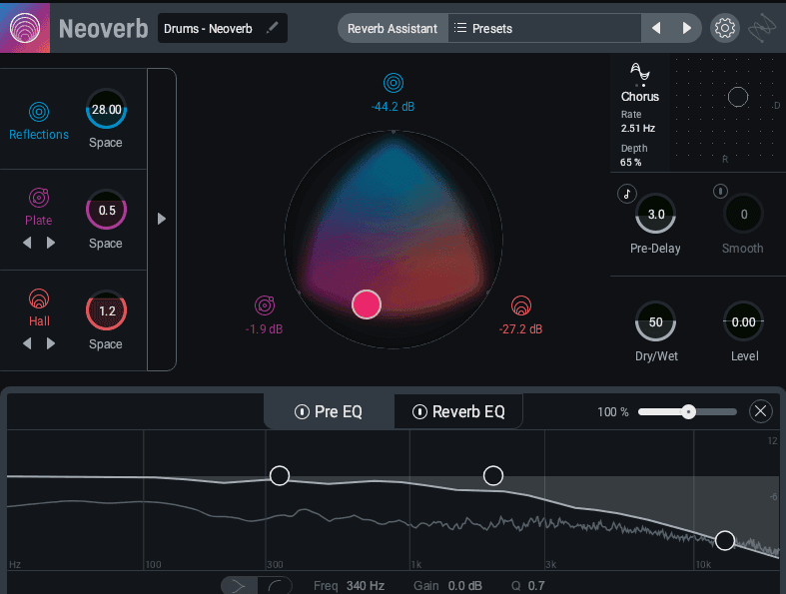Click the Chorus Depth value 65 %
This screenshot has width=786, height=594.
(x=631, y=163)
